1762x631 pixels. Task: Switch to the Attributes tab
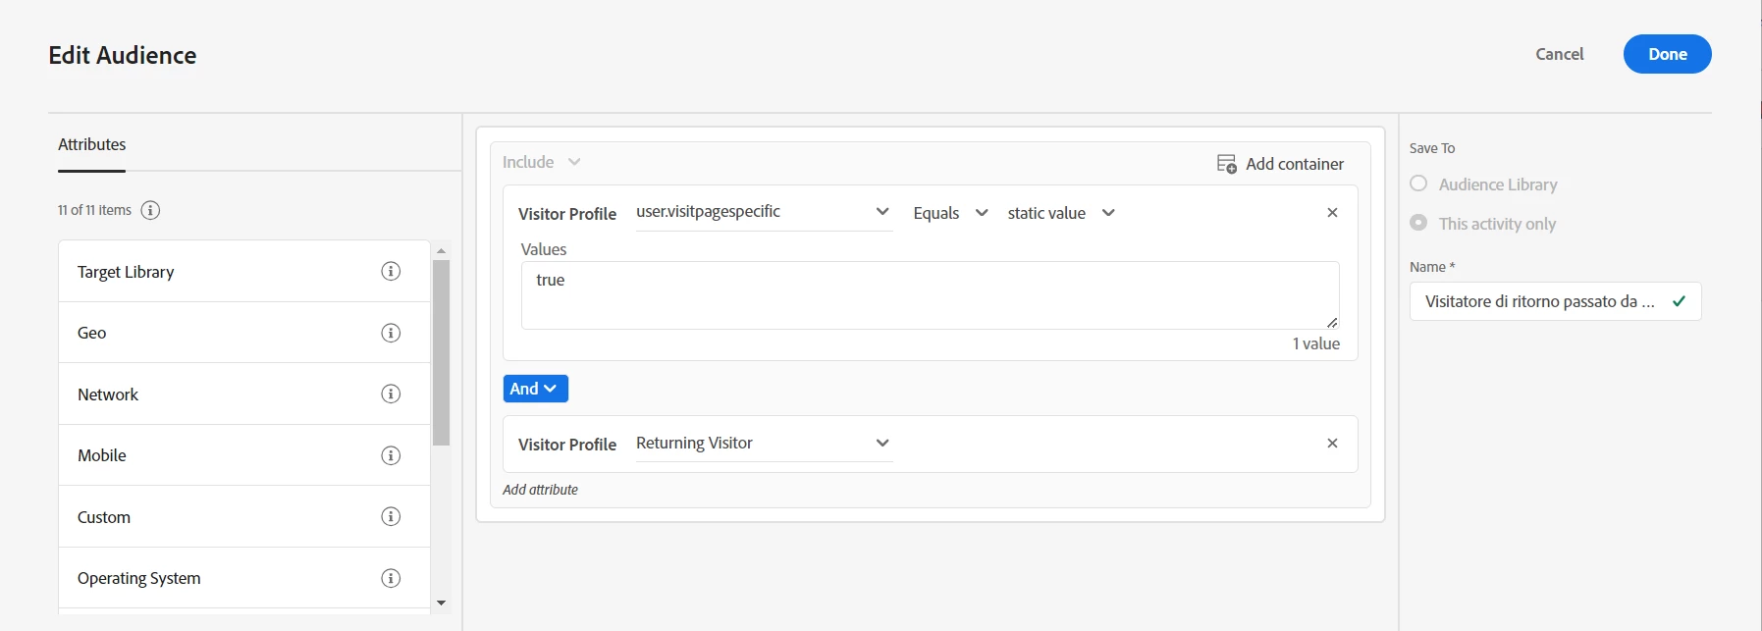point(92,144)
